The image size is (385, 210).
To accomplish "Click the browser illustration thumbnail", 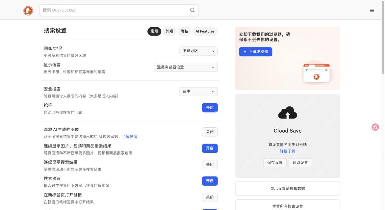I will tap(316, 73).
